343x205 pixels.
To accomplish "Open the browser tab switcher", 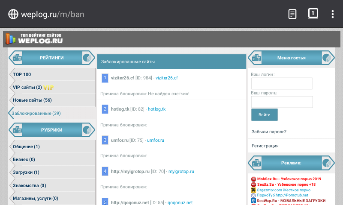I will tap(313, 14).
